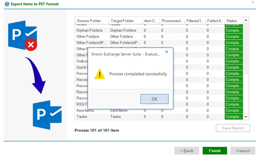This screenshot has width=256, height=156.
Task: Click the Shoviv logo icon in title bar
Action: point(7,4)
